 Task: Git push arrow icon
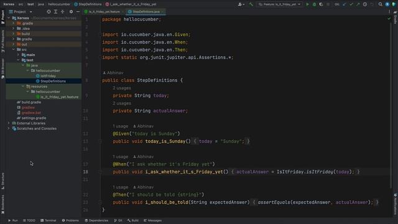click(x=358, y=4)
